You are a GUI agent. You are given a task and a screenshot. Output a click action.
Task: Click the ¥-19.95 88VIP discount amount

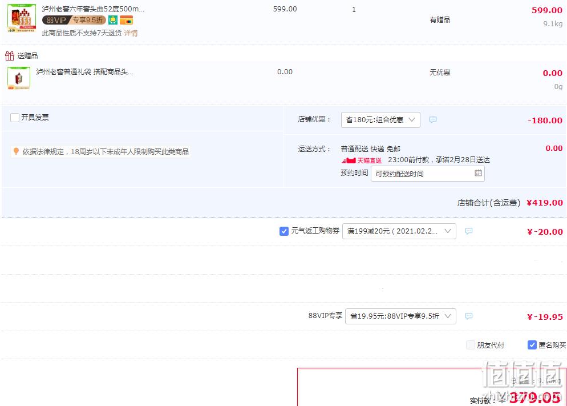click(x=545, y=317)
